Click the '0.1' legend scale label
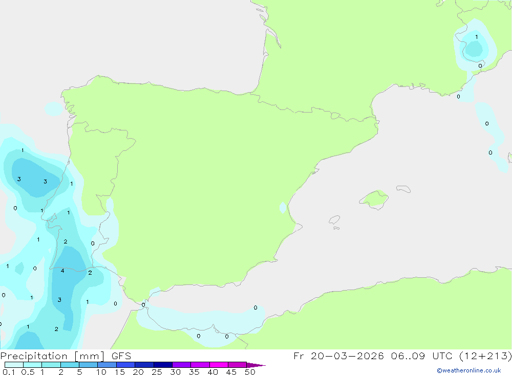Viewport: 512px width, 375px height. coord(9,372)
